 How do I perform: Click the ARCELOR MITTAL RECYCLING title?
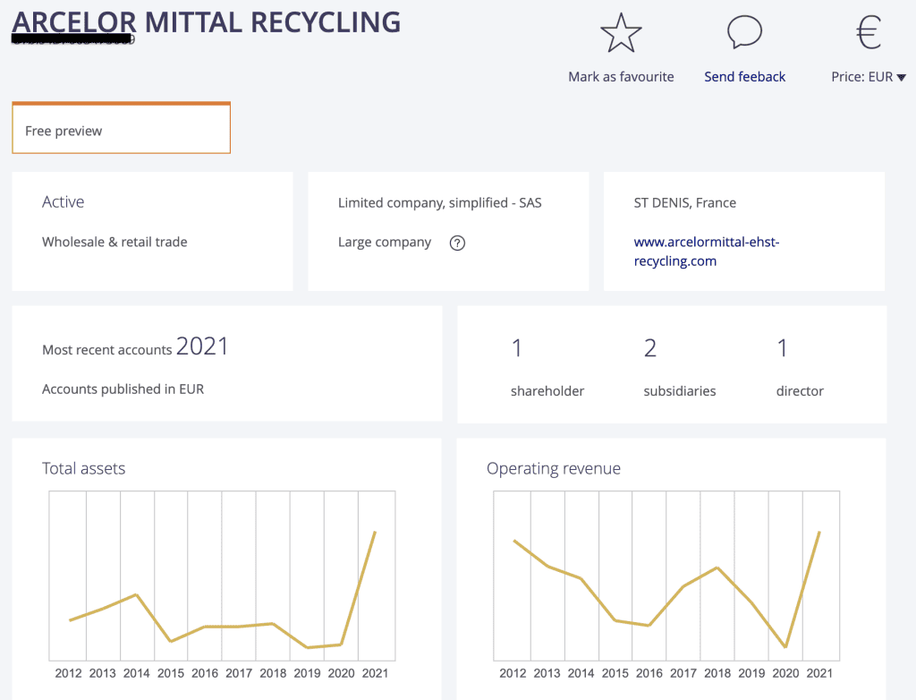[207, 22]
